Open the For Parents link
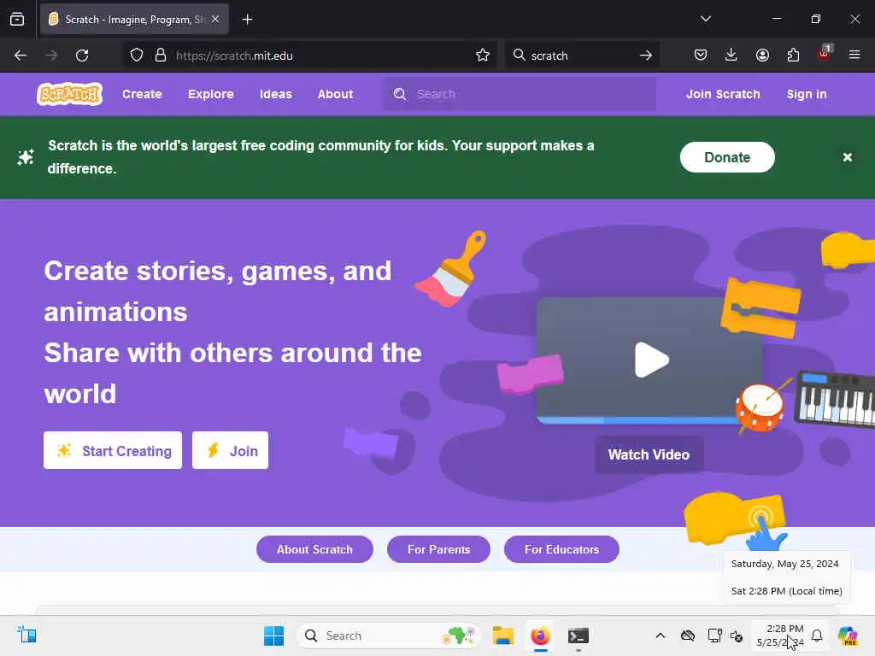Screen dimensions: 875x656 coord(438,549)
